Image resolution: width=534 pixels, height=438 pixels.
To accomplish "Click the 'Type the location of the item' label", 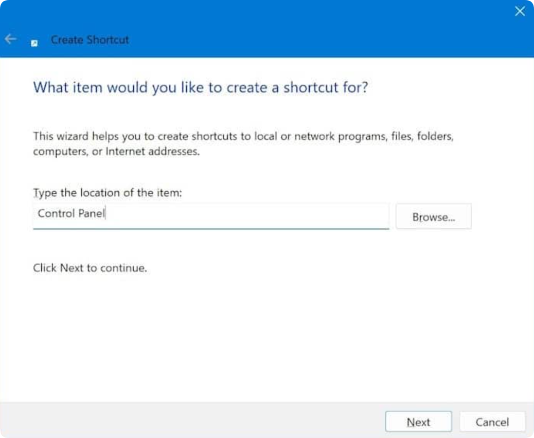I will click(x=108, y=193).
